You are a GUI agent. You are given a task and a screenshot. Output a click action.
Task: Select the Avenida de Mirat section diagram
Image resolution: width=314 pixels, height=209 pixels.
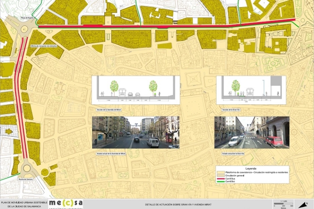[135, 91]
